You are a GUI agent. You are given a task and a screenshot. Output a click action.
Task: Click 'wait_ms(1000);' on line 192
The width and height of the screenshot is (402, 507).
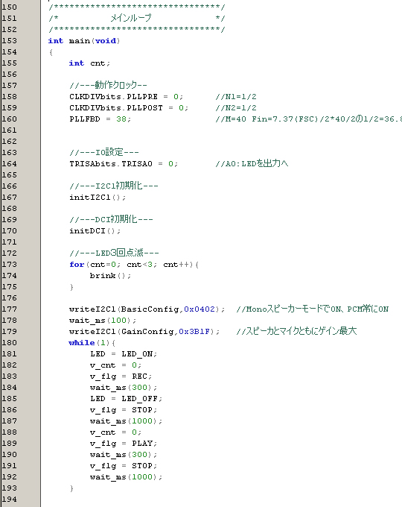coord(127,477)
